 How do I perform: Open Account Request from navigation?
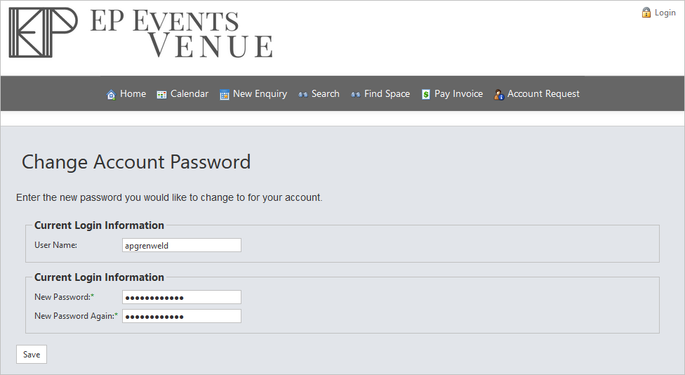(x=543, y=94)
